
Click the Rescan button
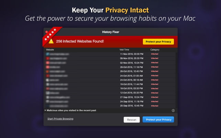coord(132,120)
